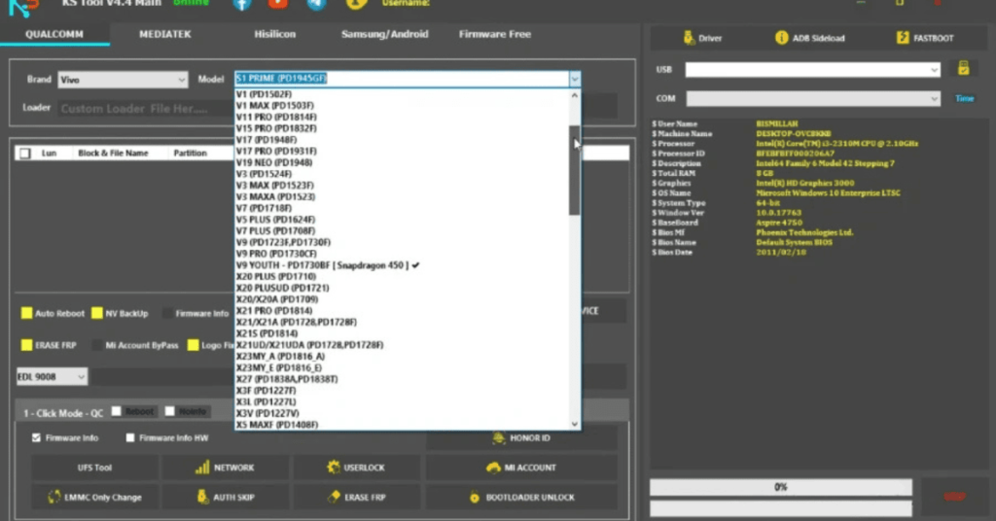Select V17 PRO (PD1931F)

(402, 152)
